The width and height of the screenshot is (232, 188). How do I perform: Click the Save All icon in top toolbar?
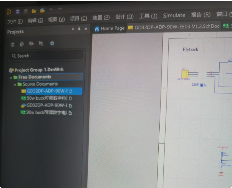[x=26, y=11]
